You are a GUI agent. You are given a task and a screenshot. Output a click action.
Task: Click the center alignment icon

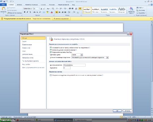click(60, 12)
